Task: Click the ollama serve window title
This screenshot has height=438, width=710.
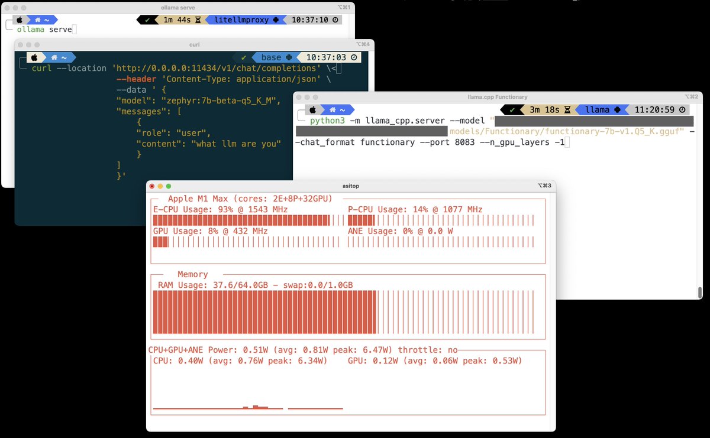Action: 177,7
